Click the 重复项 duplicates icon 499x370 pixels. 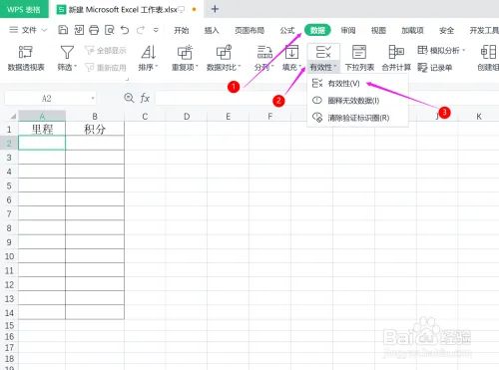coord(185,52)
